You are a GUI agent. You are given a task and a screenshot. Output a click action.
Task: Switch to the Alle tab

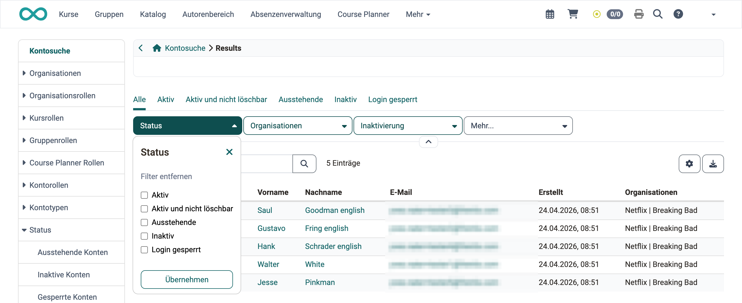(139, 99)
